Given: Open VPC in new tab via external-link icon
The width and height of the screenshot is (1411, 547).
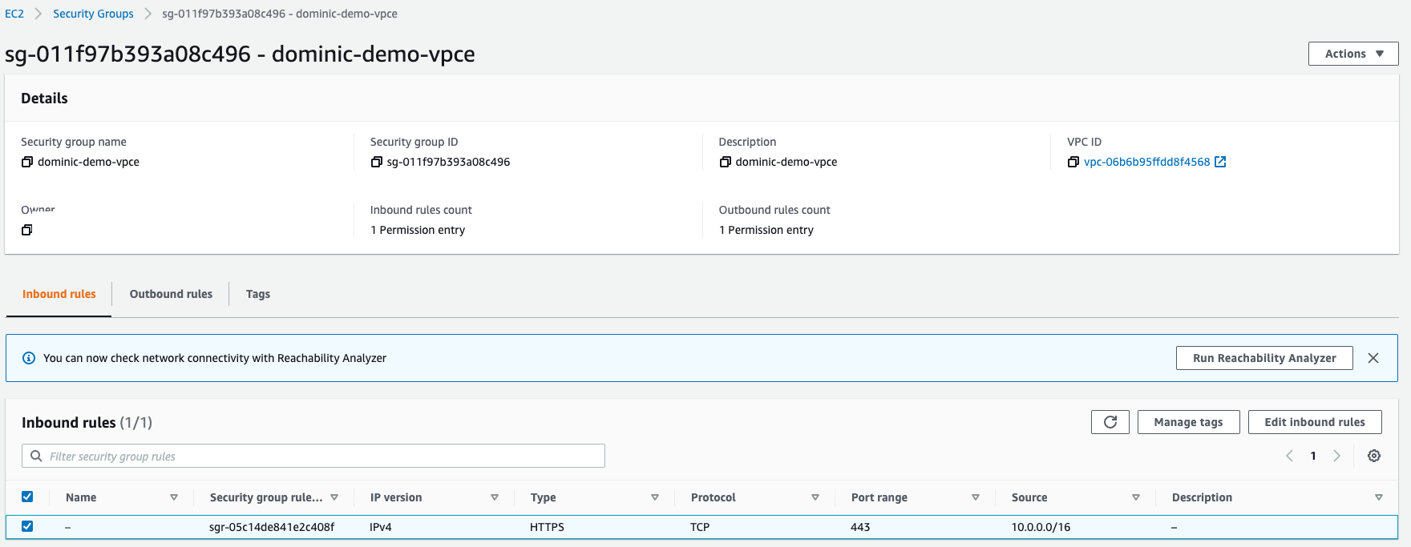Looking at the screenshot, I should [x=1220, y=162].
